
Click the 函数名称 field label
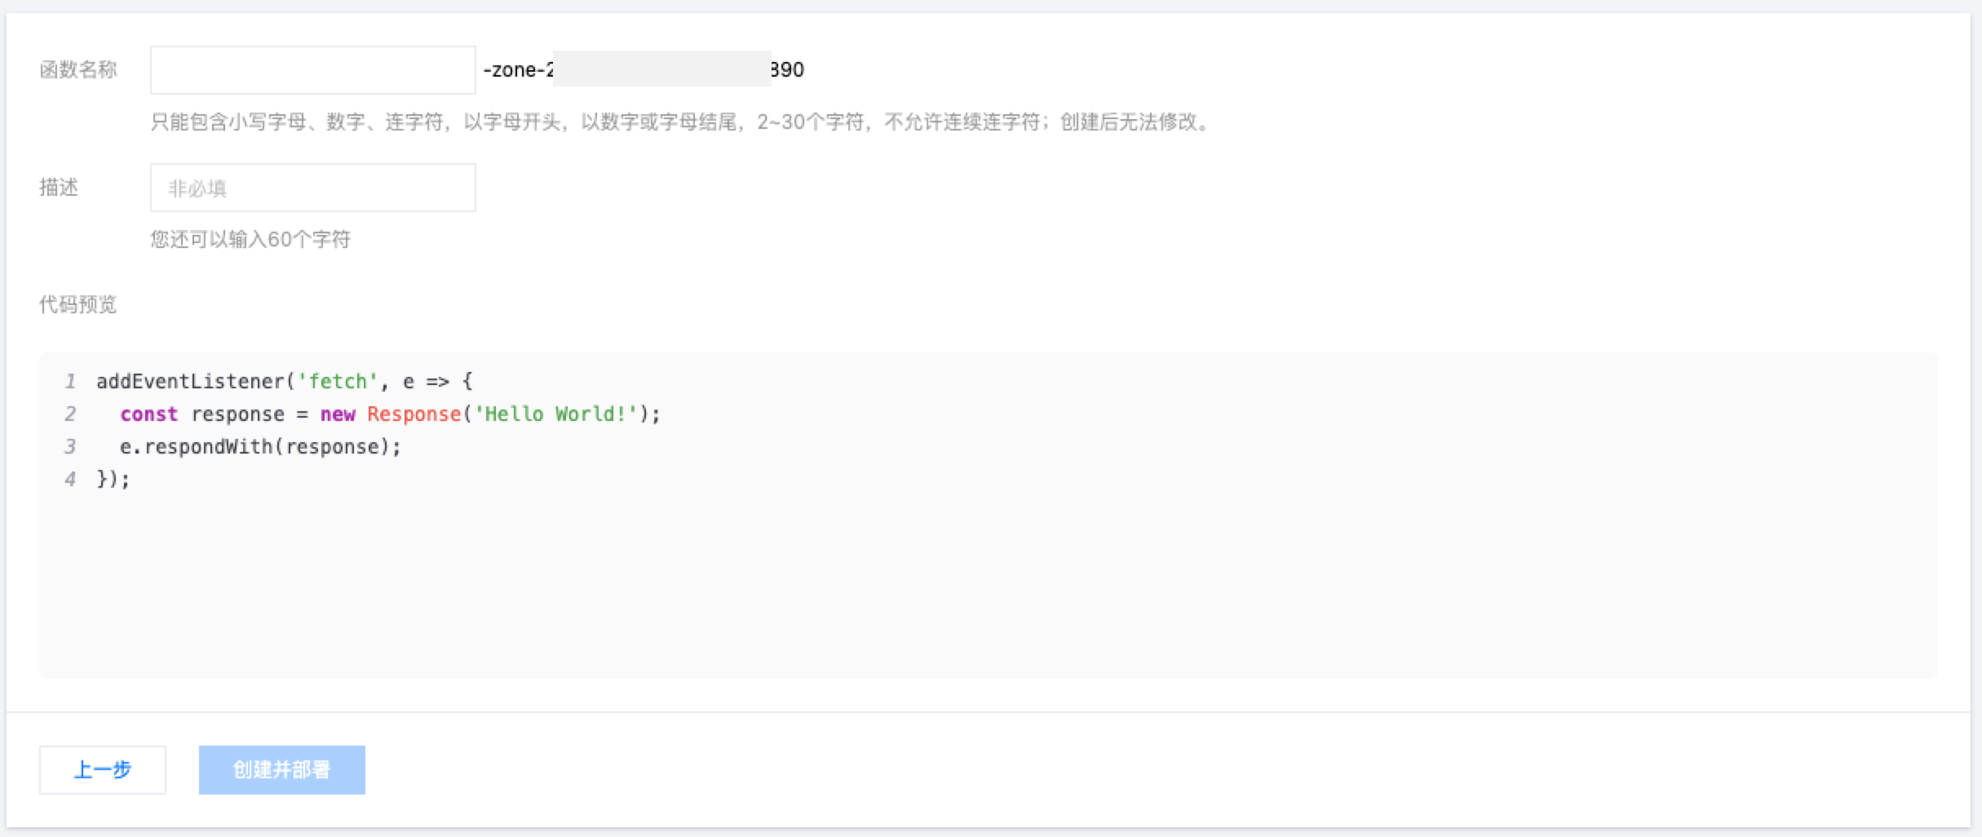[x=78, y=70]
